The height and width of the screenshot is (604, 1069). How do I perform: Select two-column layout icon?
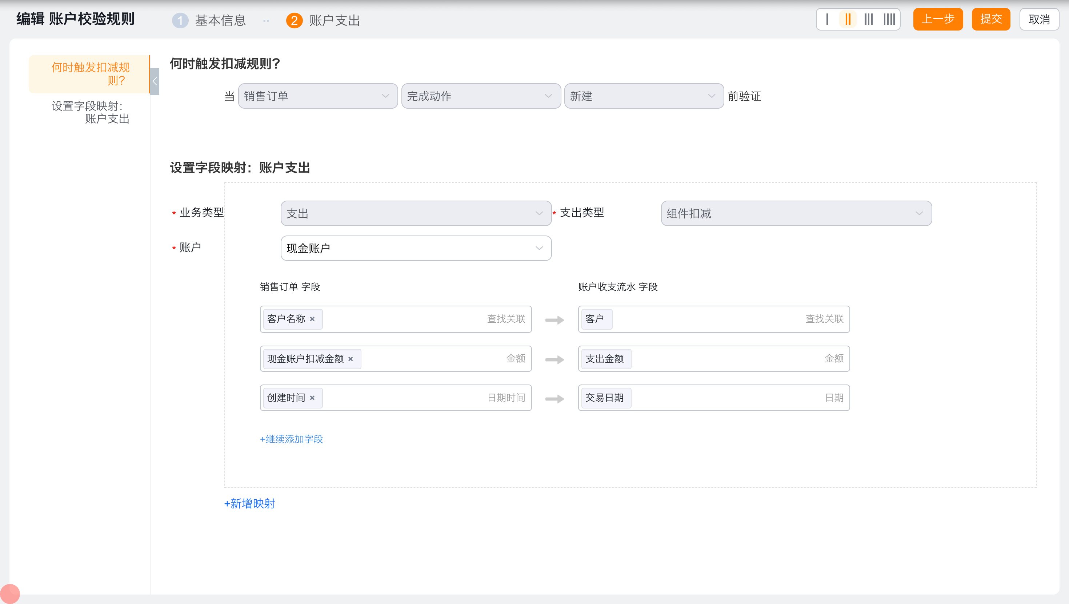tap(848, 19)
